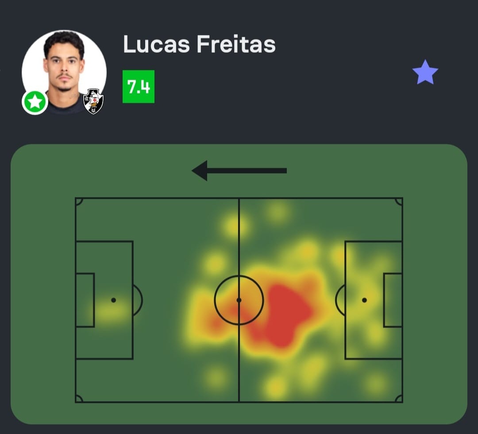
Task: Click the left penalty spot on the pitch
Action: (113, 300)
